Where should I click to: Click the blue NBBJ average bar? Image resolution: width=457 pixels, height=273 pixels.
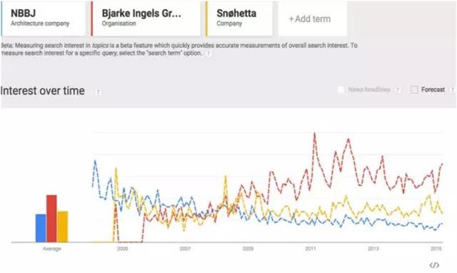[40, 228]
